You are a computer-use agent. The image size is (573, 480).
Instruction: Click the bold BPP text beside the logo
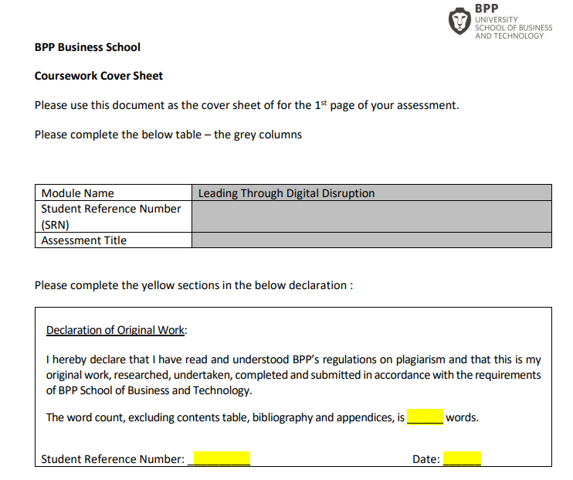(487, 8)
